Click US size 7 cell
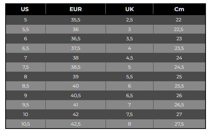This screenshot has height=133, width=213. coord(26,58)
